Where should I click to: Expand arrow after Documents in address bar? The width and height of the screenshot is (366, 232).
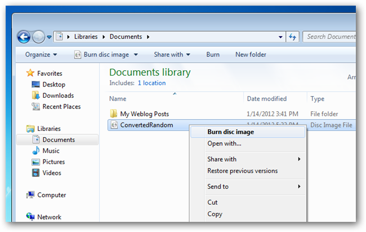click(148, 37)
